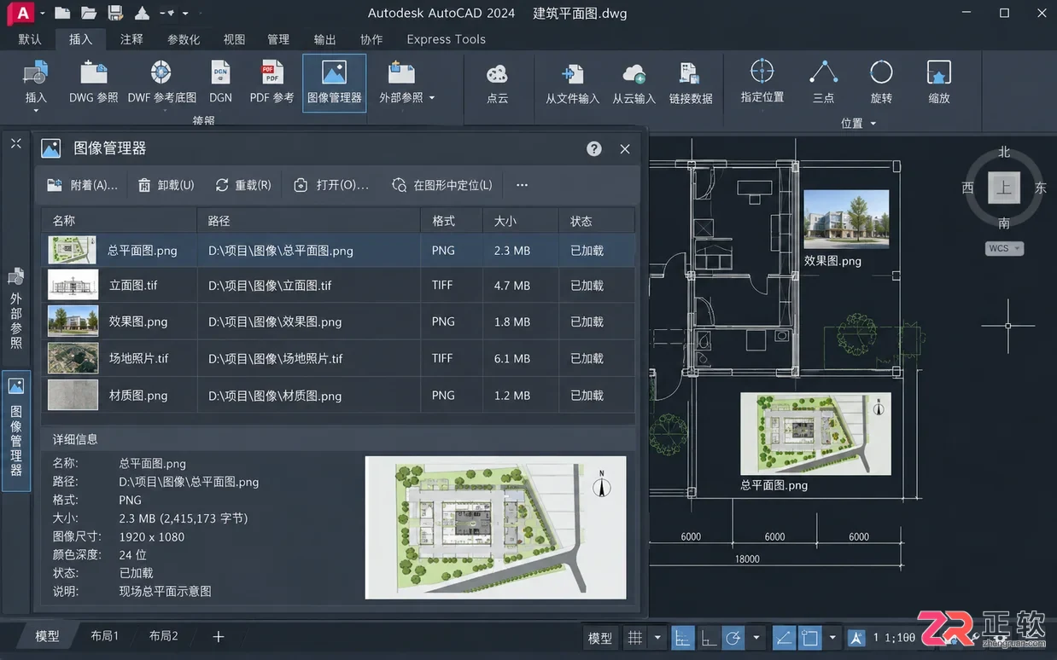
Task: Open image manager help question mark
Action: [594, 148]
